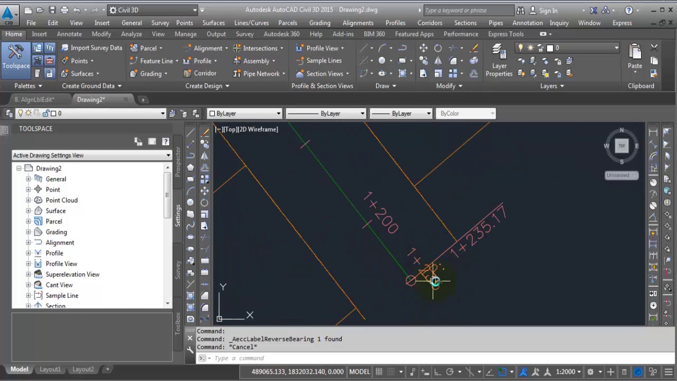This screenshot has height=381, width=677.
Task: Switch to the 8. AlgnLblEdit drawing tab
Action: (34, 99)
